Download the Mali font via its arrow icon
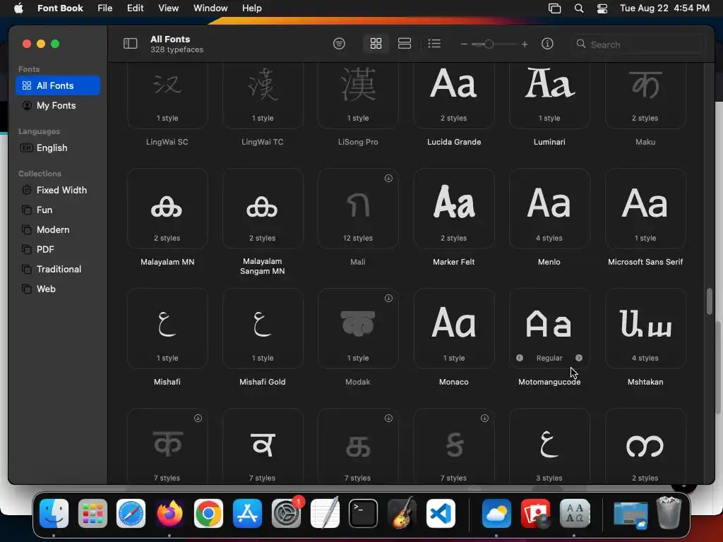 (x=389, y=179)
